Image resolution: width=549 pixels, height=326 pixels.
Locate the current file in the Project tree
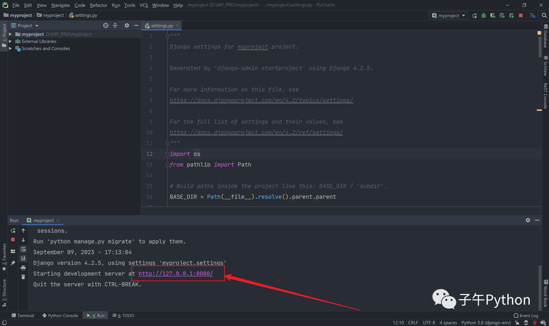click(106, 25)
